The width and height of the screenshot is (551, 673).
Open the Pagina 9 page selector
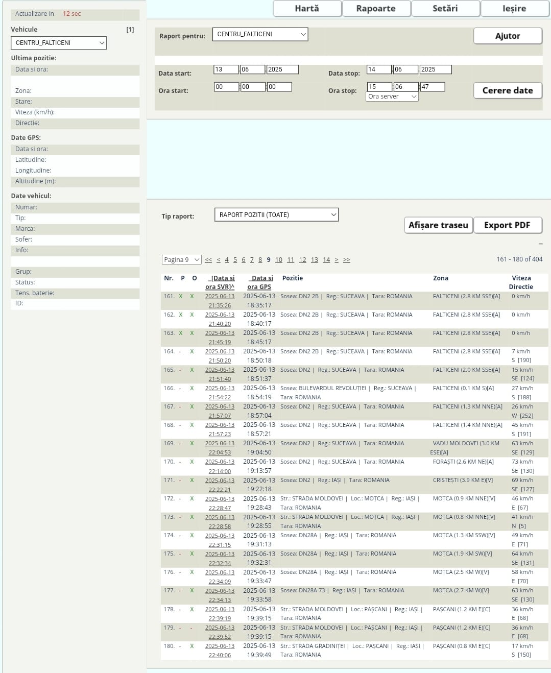pos(181,260)
